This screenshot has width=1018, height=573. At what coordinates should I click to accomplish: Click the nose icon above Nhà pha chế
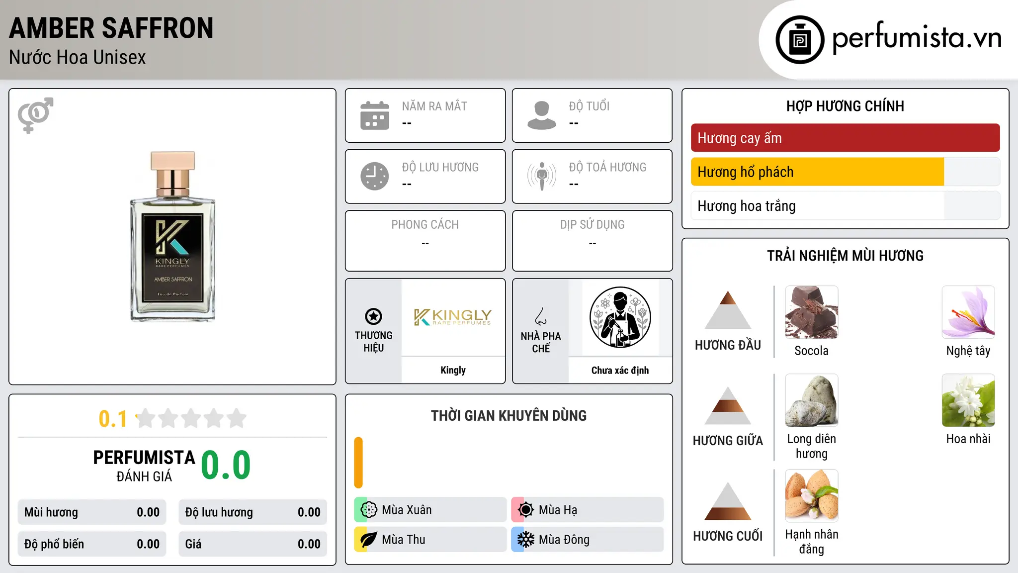[541, 316]
